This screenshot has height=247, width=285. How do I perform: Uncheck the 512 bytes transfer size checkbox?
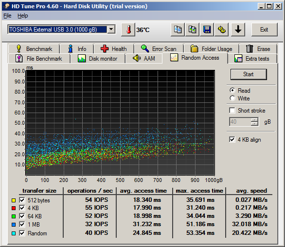22,200
